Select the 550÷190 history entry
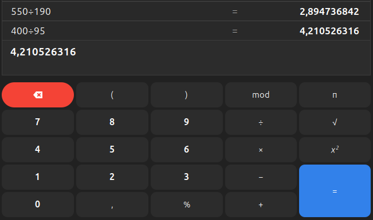This screenshot has height=220, width=373. 186,11
